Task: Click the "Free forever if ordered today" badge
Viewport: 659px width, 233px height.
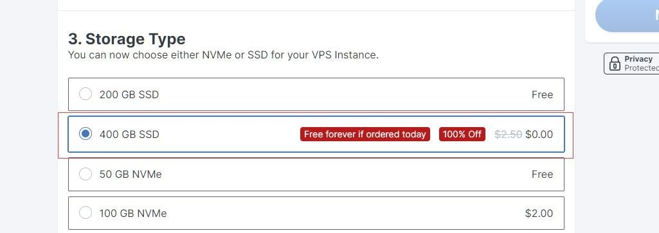Action: tap(365, 134)
